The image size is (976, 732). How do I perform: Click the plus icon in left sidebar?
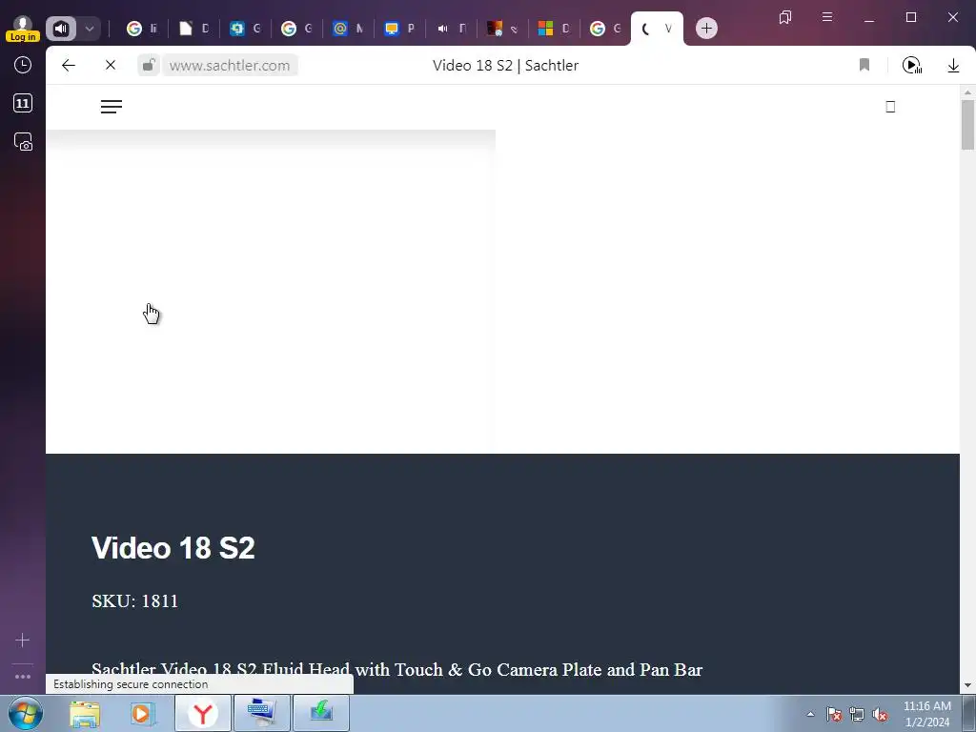pyautogui.click(x=23, y=640)
